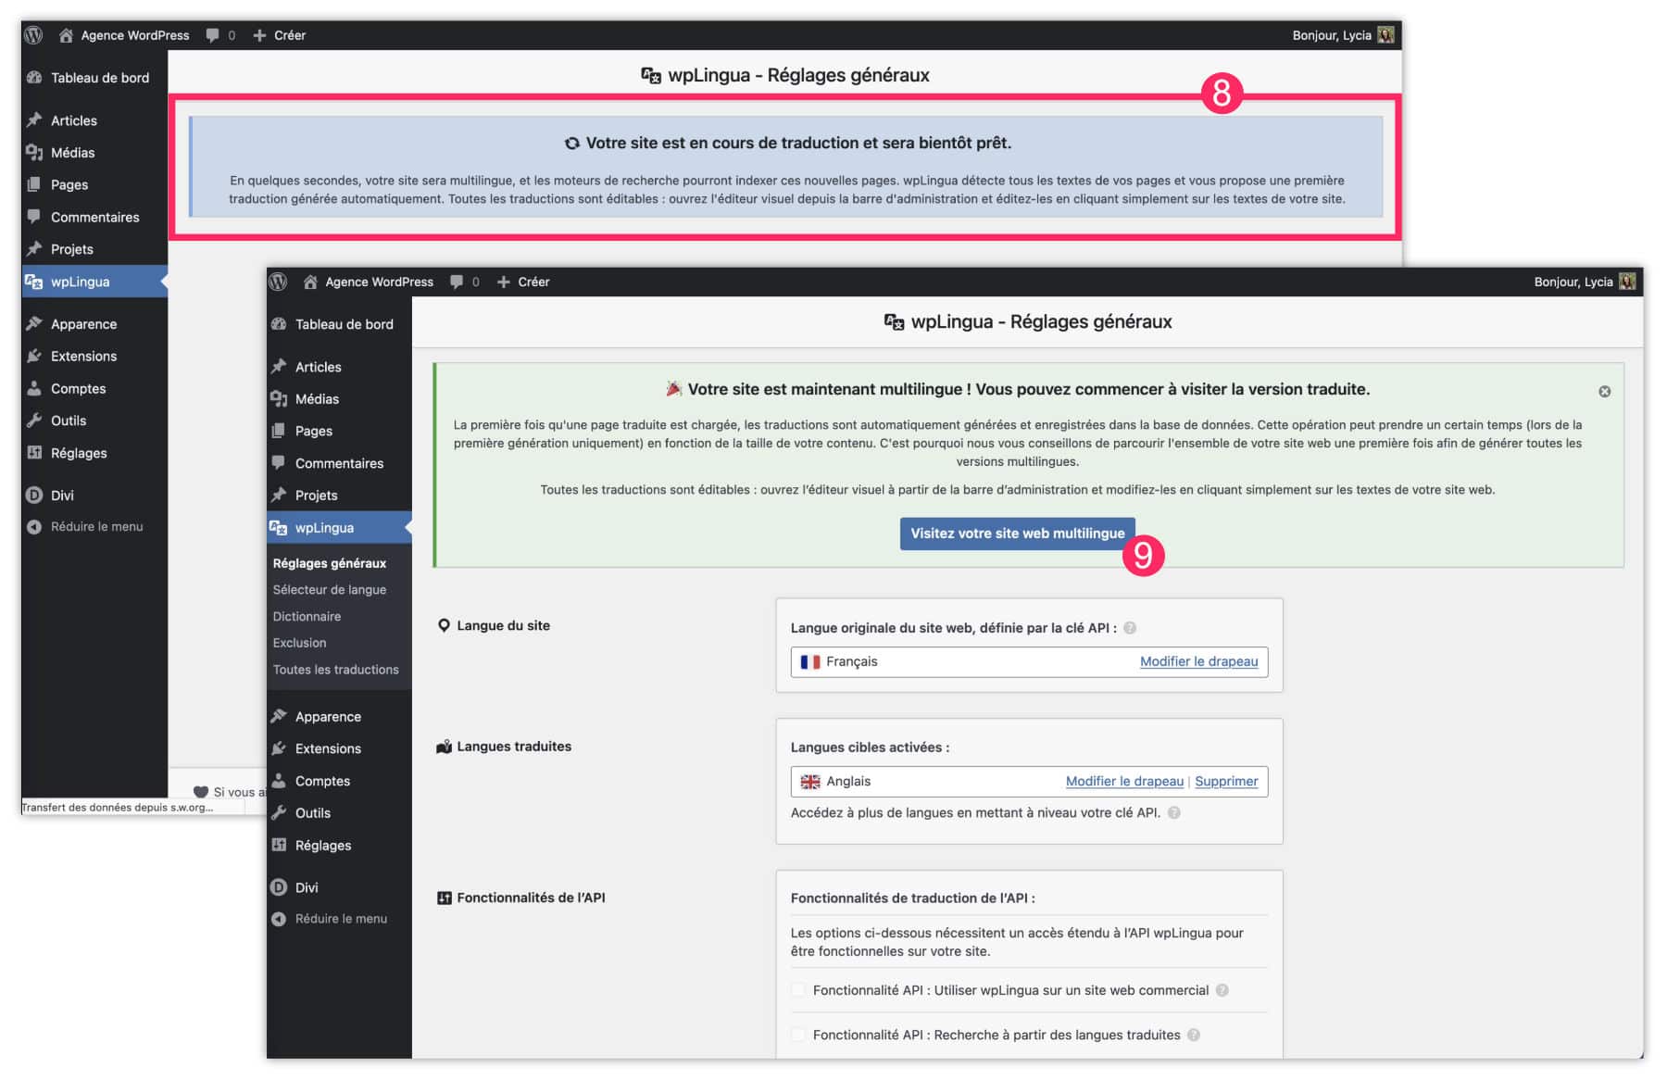This screenshot has width=1667, height=1080.
Task: Click Commentaires icon in back window
Action: [34, 216]
